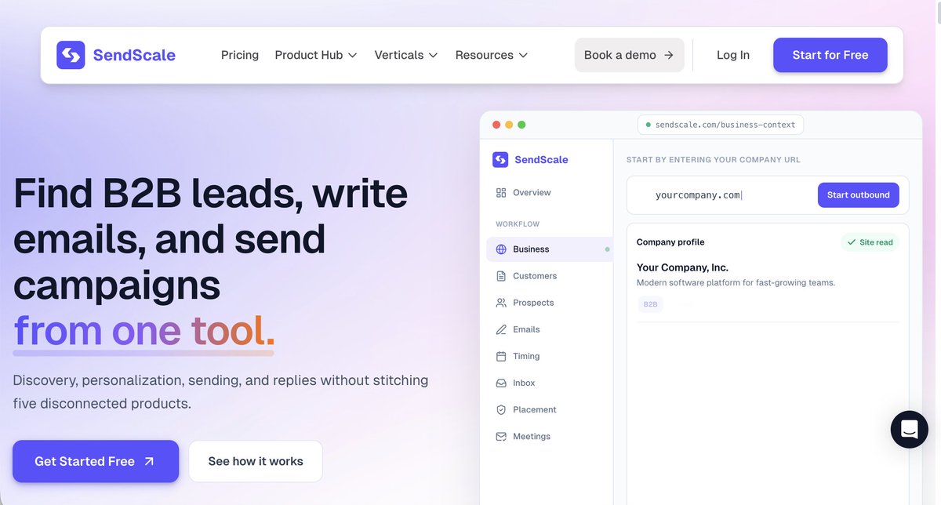Click the sendscale.com/business-context address bar
Viewport: 941px width, 505px height.
point(721,125)
